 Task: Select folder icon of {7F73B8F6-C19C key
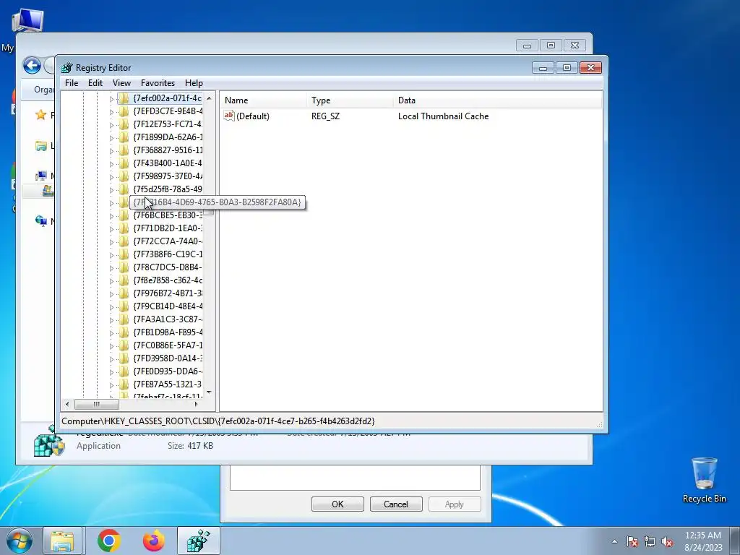click(124, 254)
